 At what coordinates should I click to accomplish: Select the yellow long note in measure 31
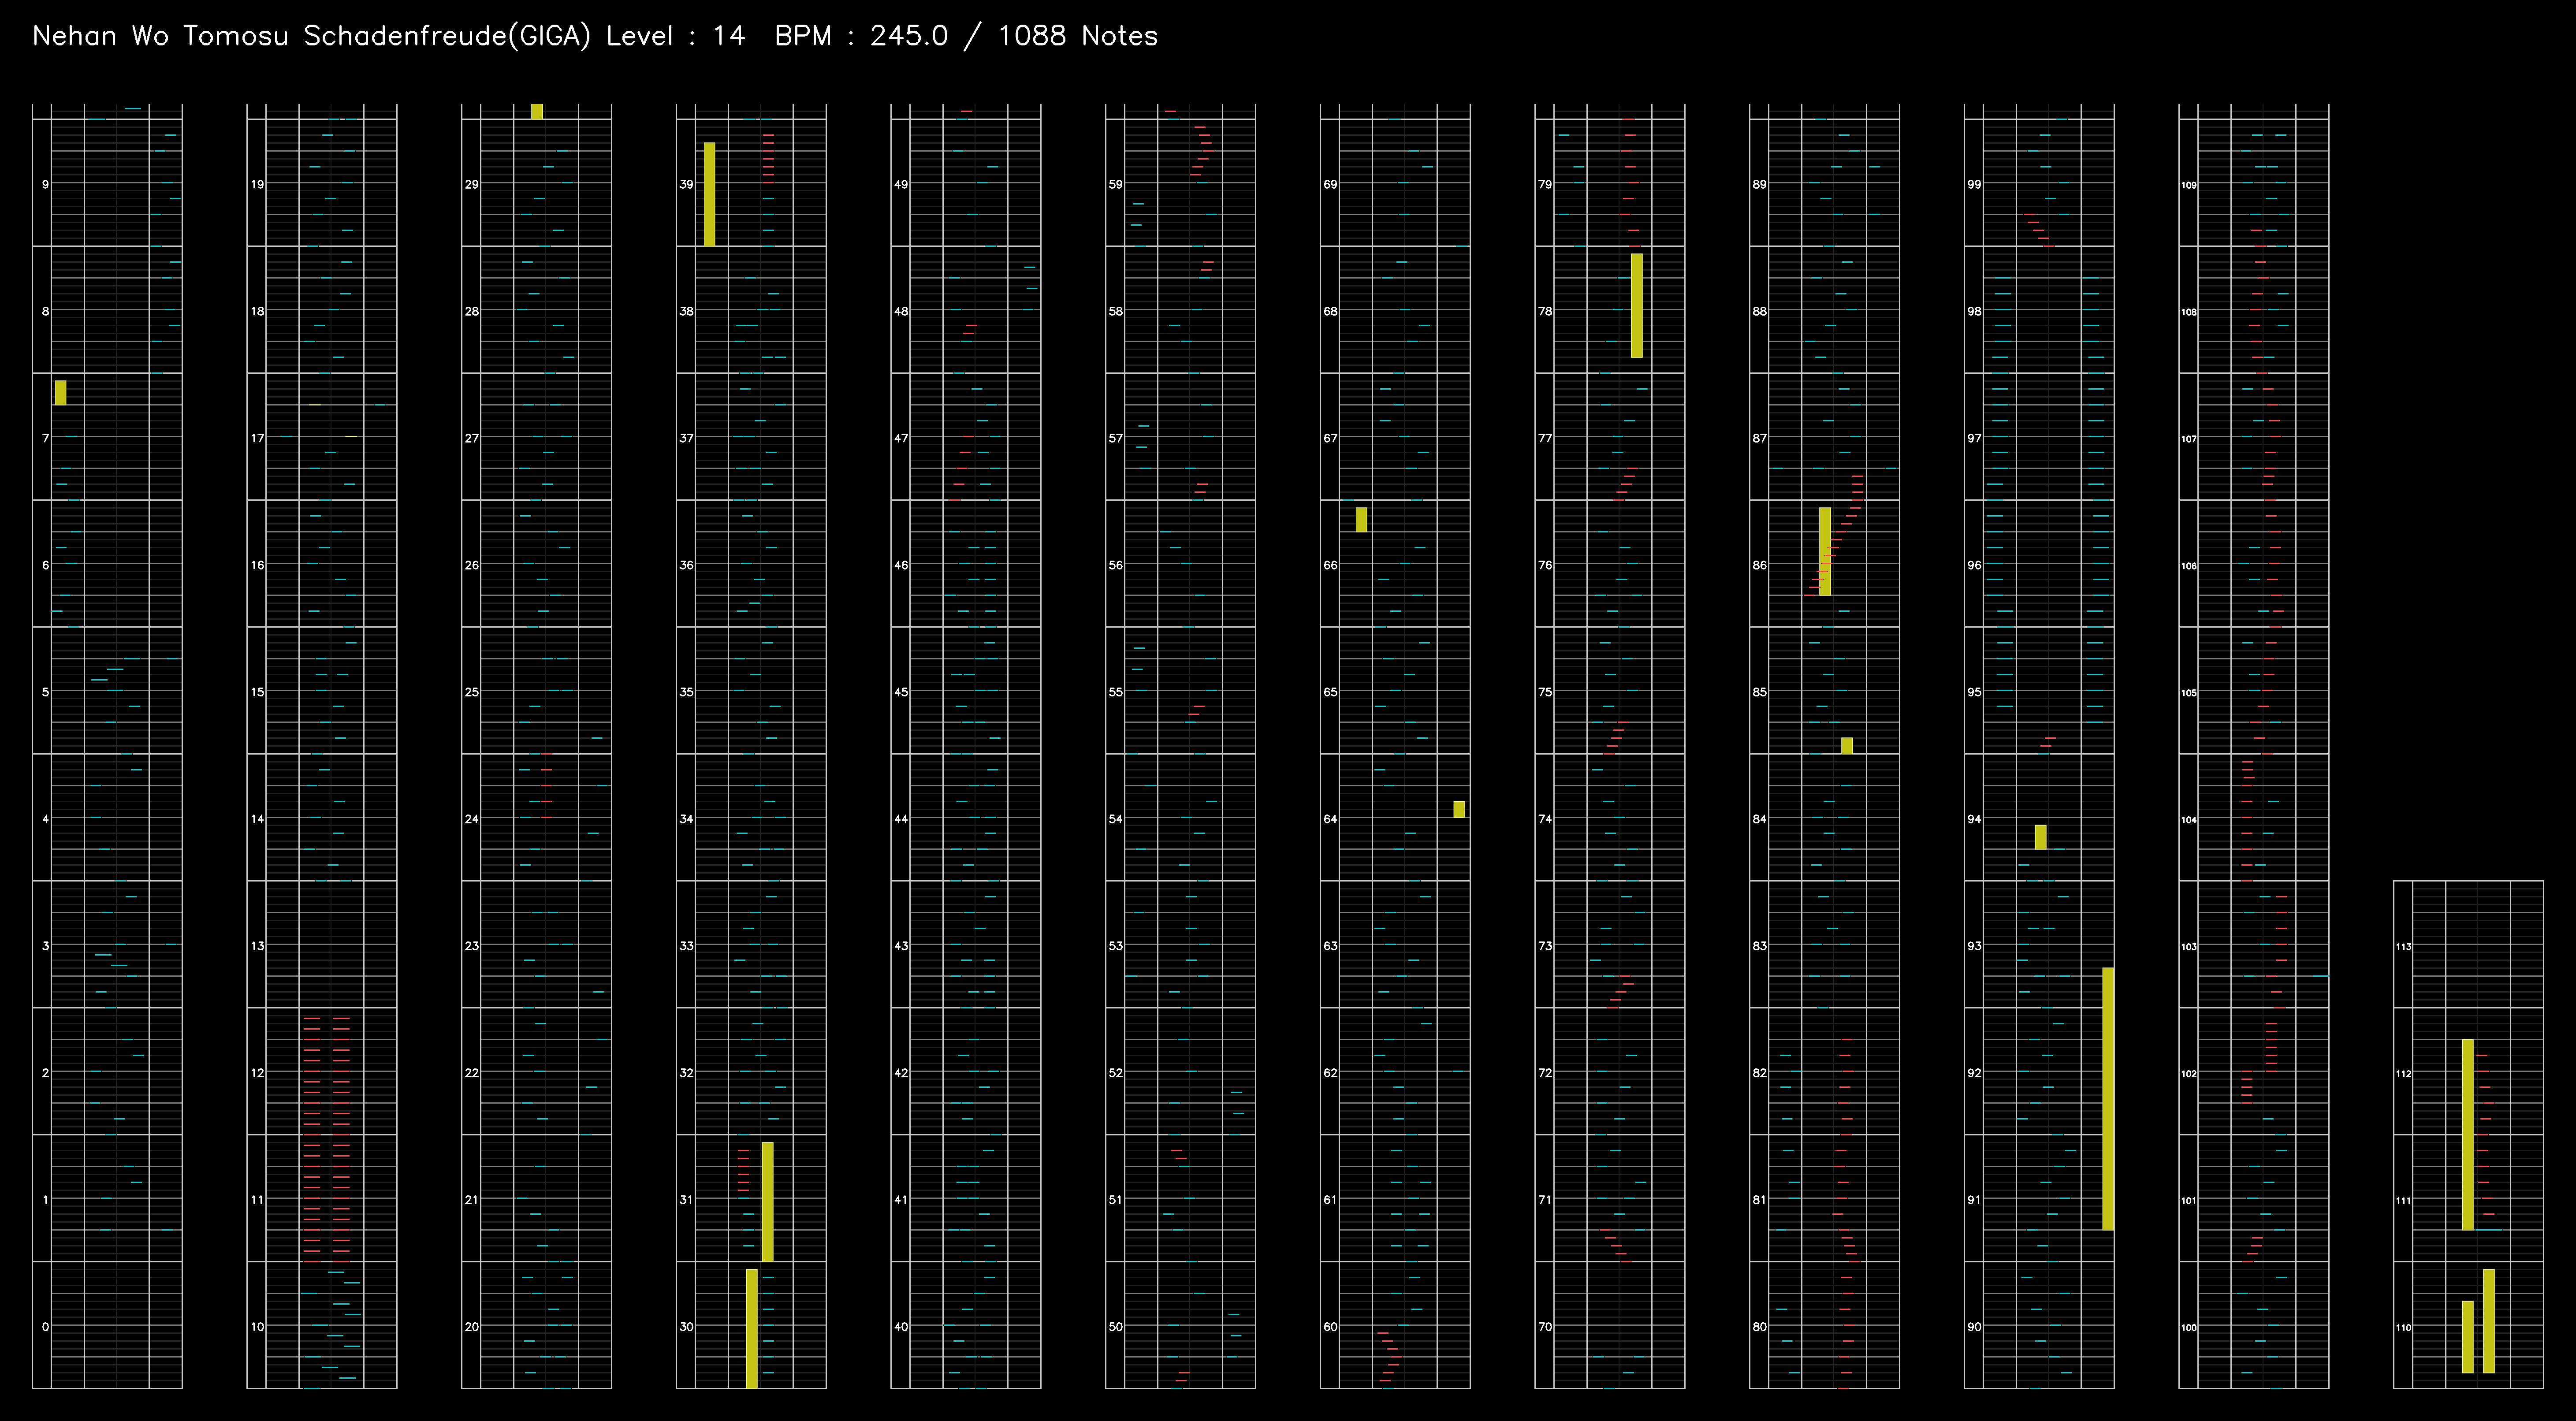(x=768, y=1201)
